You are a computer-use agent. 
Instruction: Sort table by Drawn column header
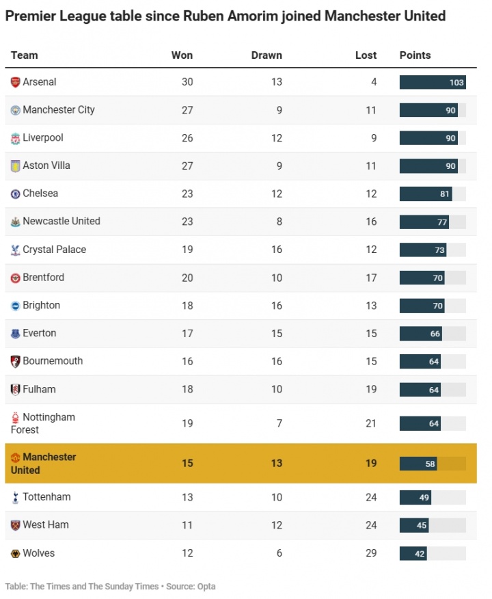[266, 55]
